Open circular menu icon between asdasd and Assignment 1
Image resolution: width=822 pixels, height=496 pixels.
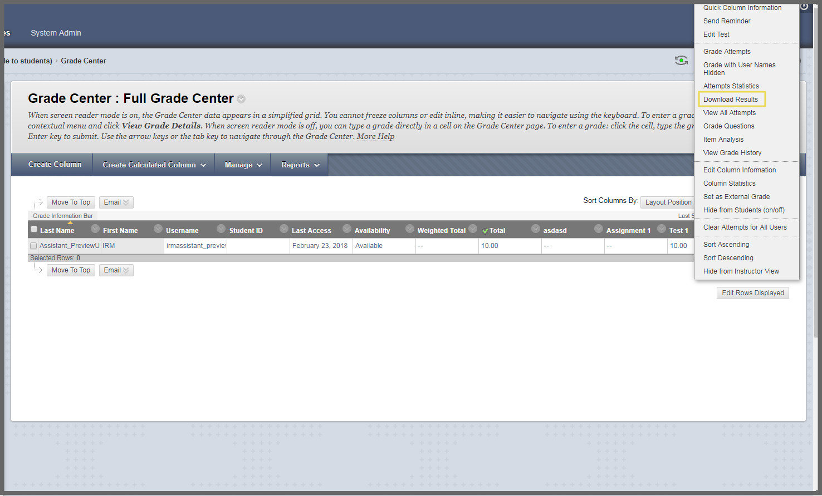pyautogui.click(x=599, y=229)
